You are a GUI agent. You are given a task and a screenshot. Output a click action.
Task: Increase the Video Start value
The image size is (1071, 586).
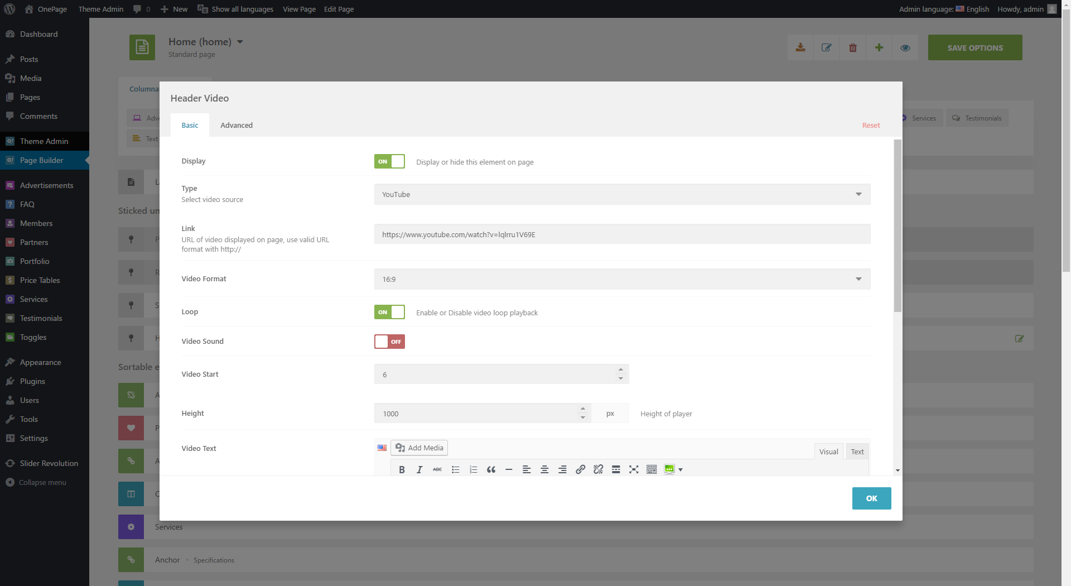pos(621,369)
